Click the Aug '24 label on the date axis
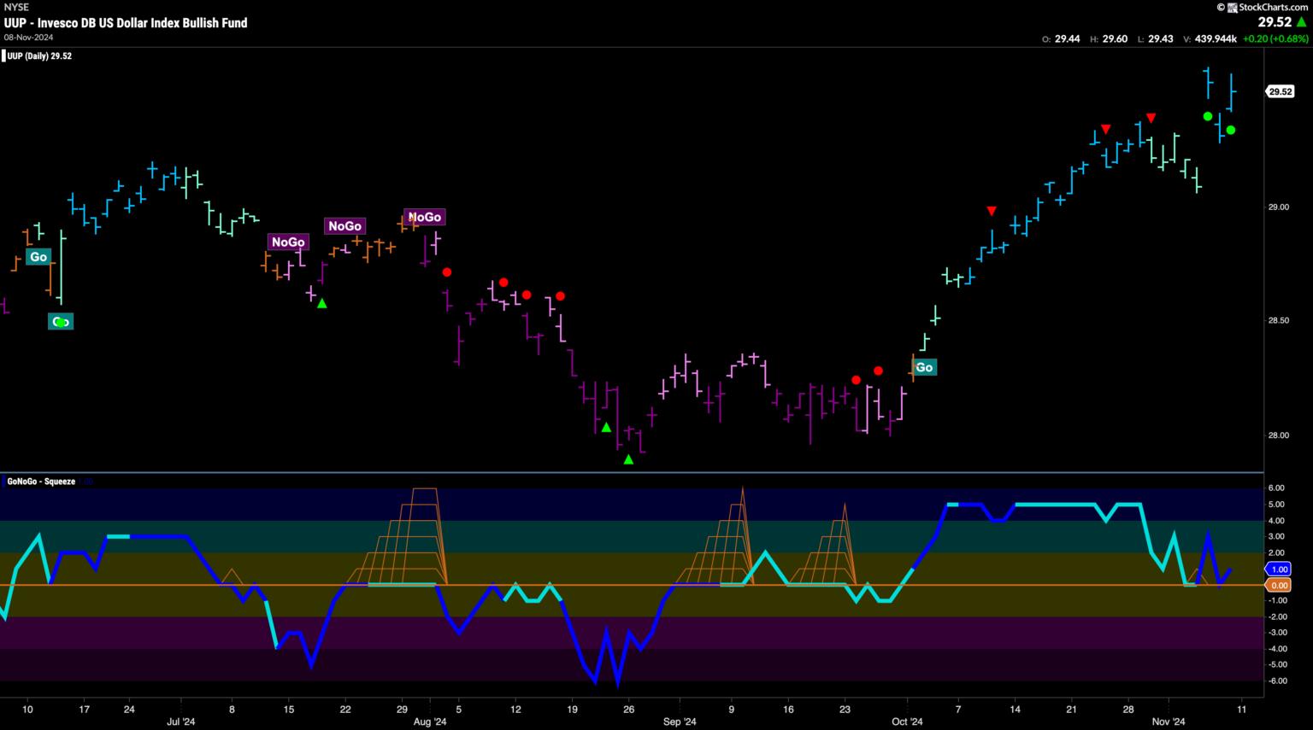Image resolution: width=1313 pixels, height=730 pixels. pyautogui.click(x=430, y=721)
